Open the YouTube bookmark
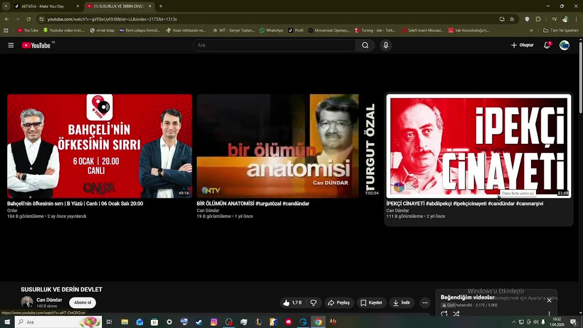The height and width of the screenshot is (328, 583). pyautogui.click(x=28, y=31)
